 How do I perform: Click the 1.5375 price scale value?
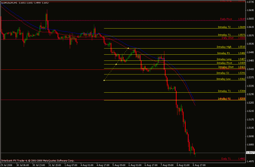click(x=250, y=78)
